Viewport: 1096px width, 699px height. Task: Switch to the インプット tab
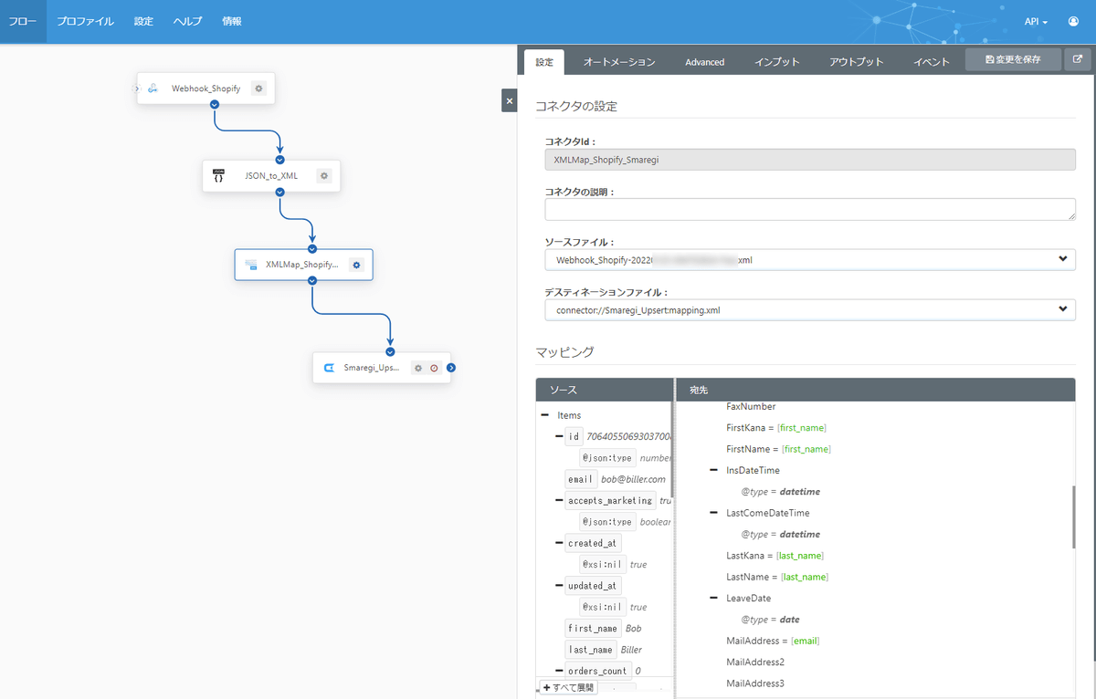pos(777,62)
